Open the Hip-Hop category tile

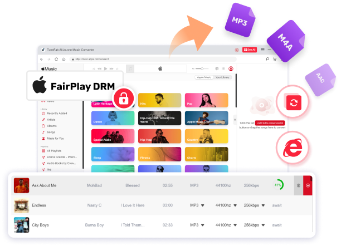tap(159, 136)
